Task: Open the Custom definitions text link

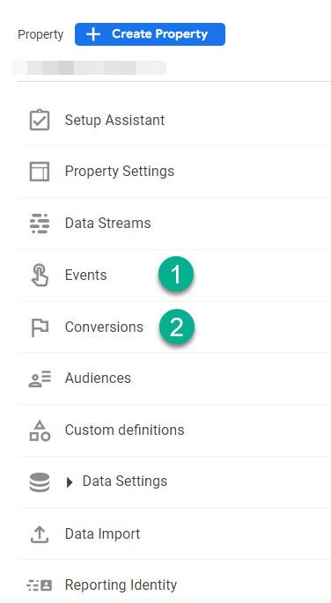Action: (x=124, y=430)
